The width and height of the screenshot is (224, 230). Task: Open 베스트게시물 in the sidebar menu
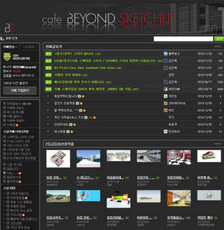tap(15, 112)
